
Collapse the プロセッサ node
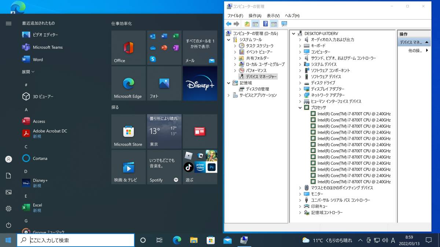pyautogui.click(x=300, y=108)
